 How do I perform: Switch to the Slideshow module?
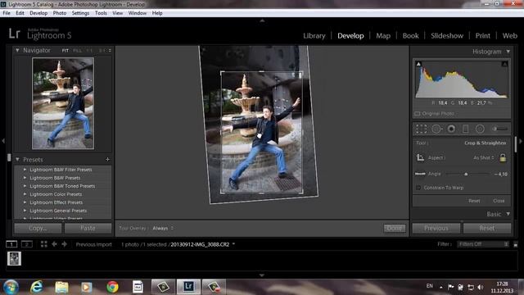point(447,36)
